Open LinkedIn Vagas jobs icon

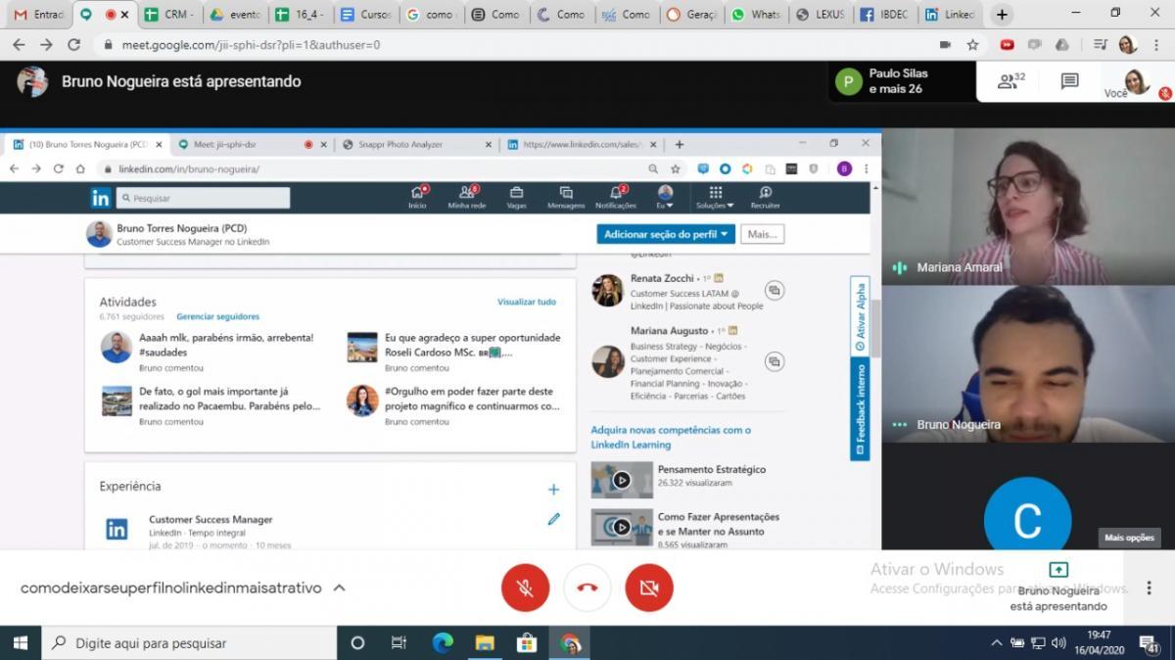click(516, 197)
